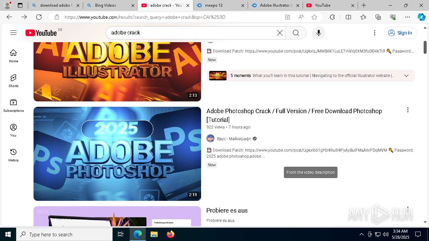The image size is (429, 241).
Task: Click the taskbar search box
Action: coord(64,234)
